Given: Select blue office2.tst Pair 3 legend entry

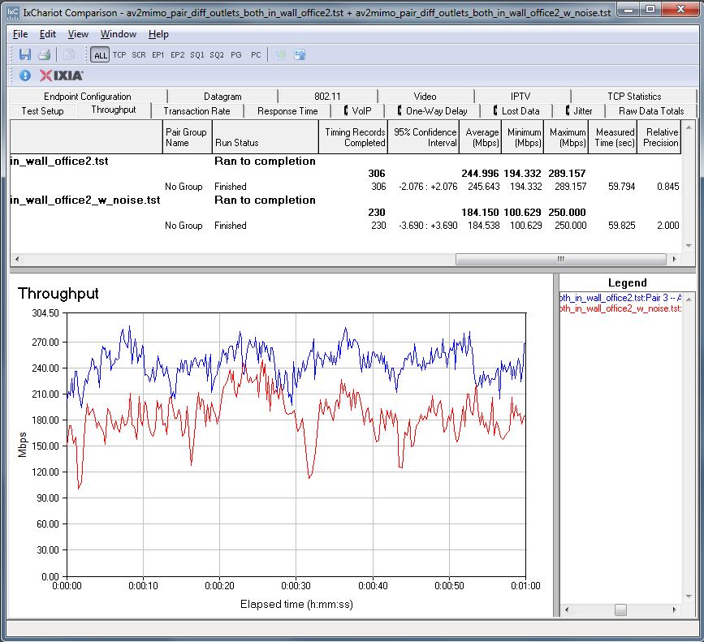Looking at the screenshot, I should point(620,297).
